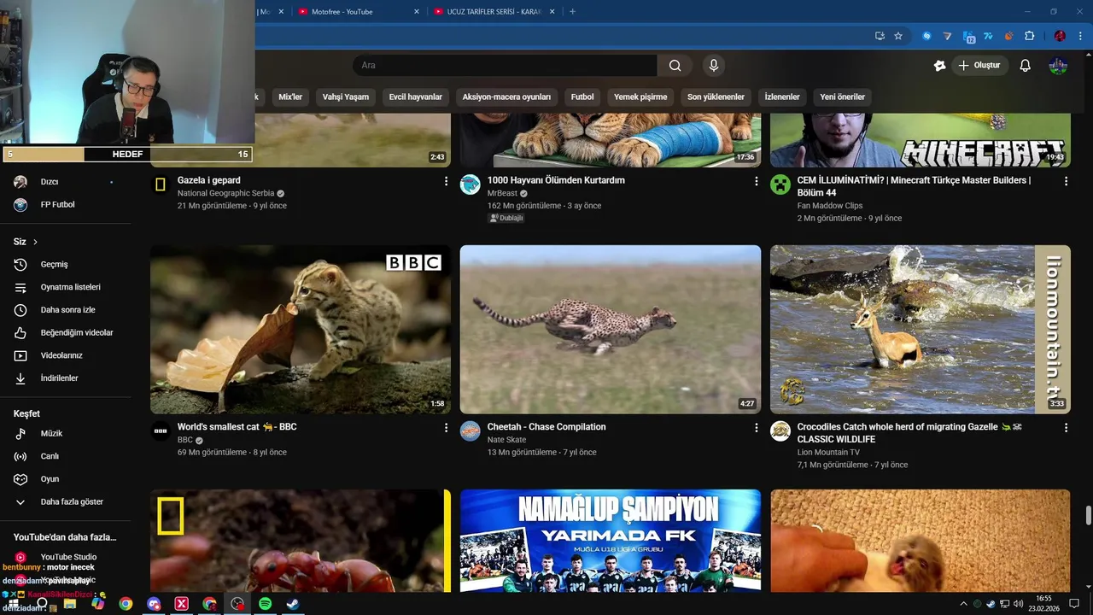1093x615 pixels.
Task: Open Daha sonra izle in sidebar
Action: [66, 310]
